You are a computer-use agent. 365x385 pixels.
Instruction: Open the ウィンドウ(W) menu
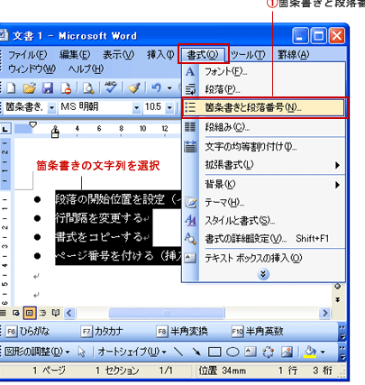[32, 69]
